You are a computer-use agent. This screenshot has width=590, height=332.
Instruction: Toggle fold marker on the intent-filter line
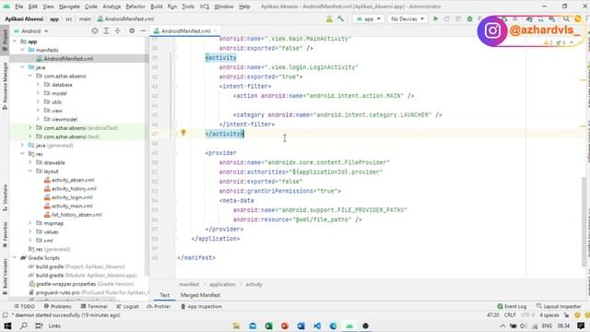[174, 86]
